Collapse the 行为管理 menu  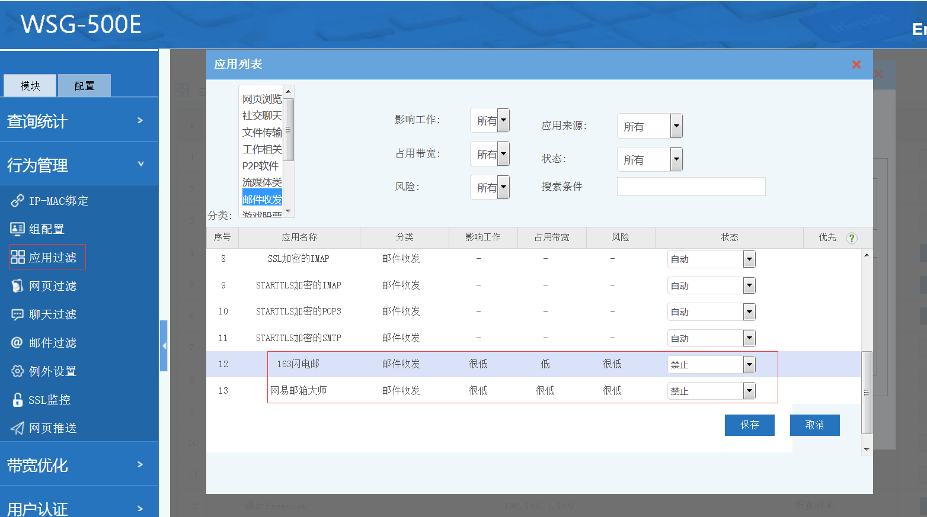[x=79, y=164]
